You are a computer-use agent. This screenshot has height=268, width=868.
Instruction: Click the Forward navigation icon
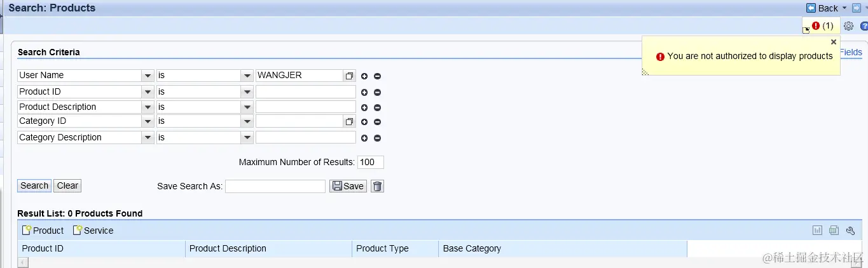pyautogui.click(x=856, y=8)
